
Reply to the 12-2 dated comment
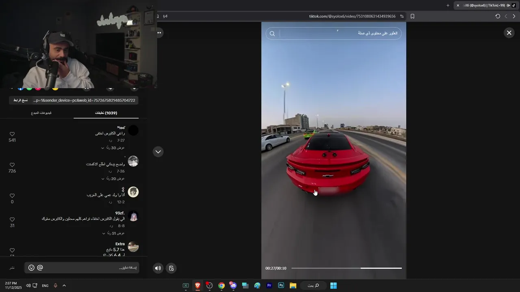point(110,202)
